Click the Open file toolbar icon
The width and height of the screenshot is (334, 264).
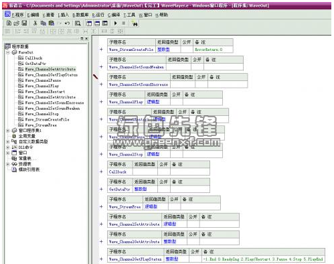(x=17, y=23)
